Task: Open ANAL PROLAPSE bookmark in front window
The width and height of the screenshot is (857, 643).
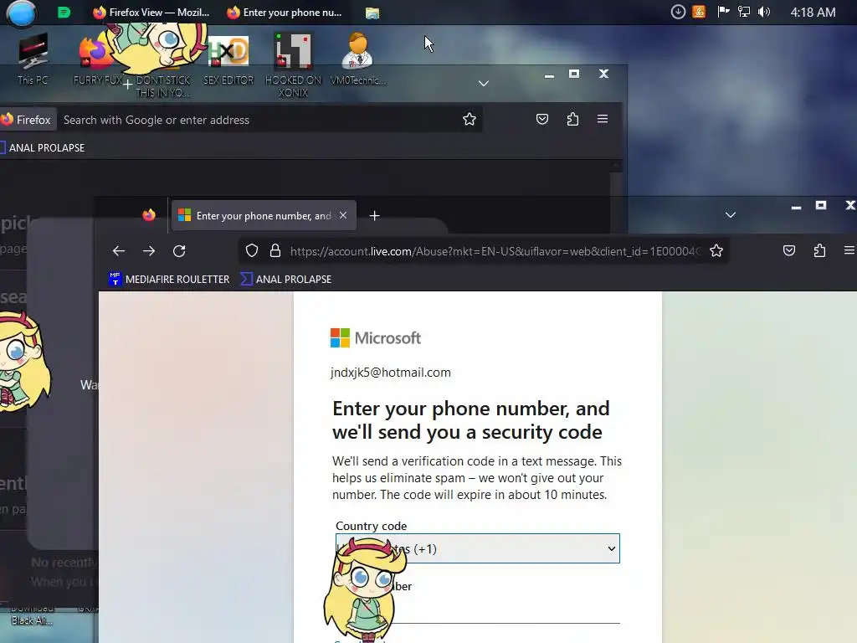Action: (x=286, y=279)
